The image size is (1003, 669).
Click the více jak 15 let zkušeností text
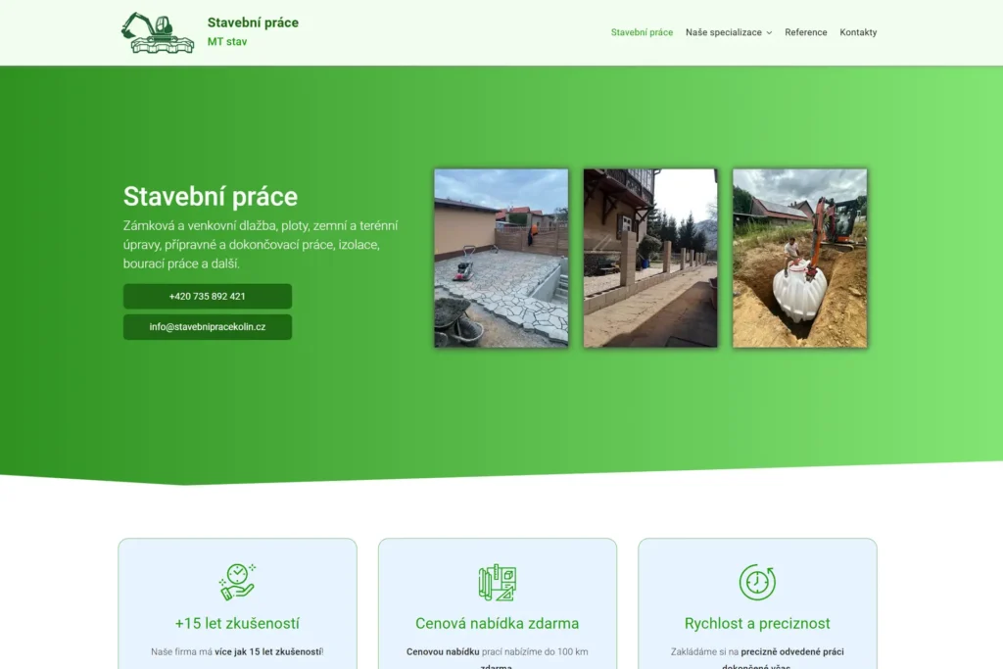point(268,651)
